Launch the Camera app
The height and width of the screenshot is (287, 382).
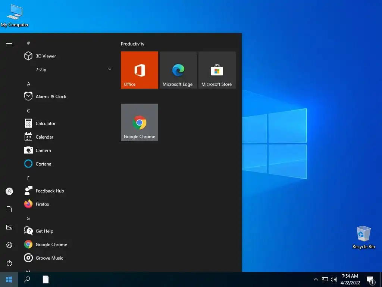[68, 150]
